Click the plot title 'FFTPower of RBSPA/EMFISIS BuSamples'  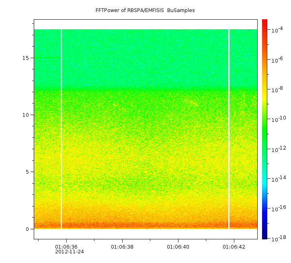coord(145,10)
